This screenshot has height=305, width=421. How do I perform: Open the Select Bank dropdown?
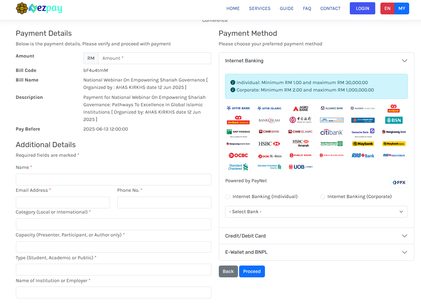pyautogui.click(x=316, y=212)
